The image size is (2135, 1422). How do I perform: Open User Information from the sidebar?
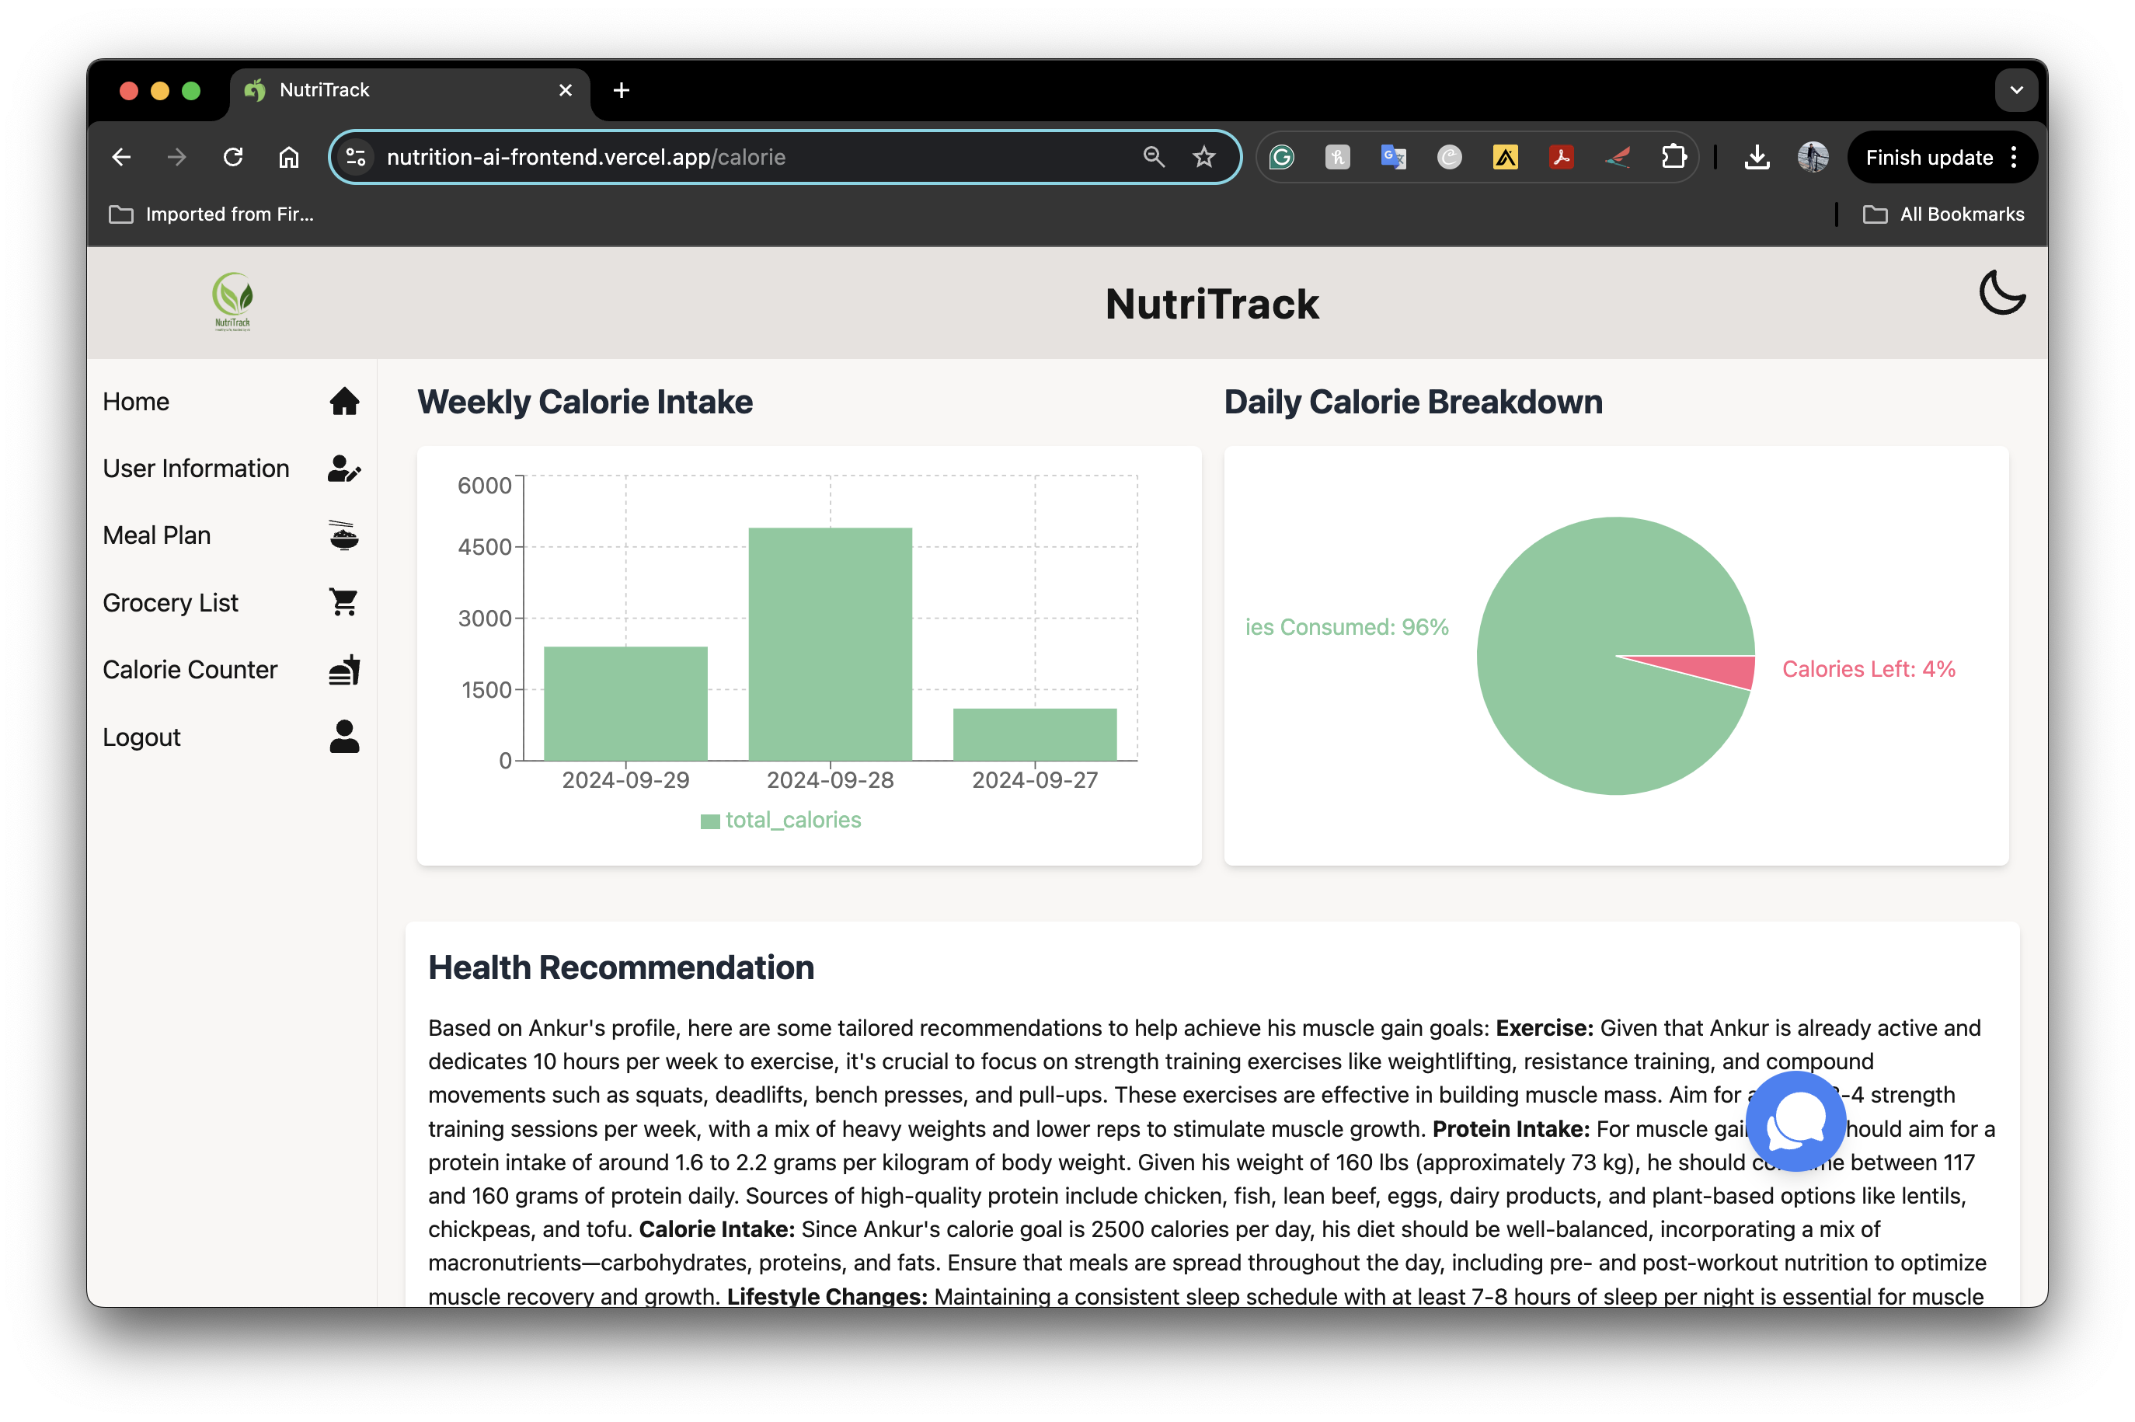coord(196,468)
